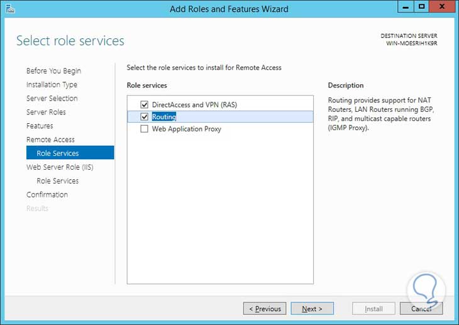Screen dimensions: 459x325
Task: Select the Routing row label
Action: tap(164, 116)
